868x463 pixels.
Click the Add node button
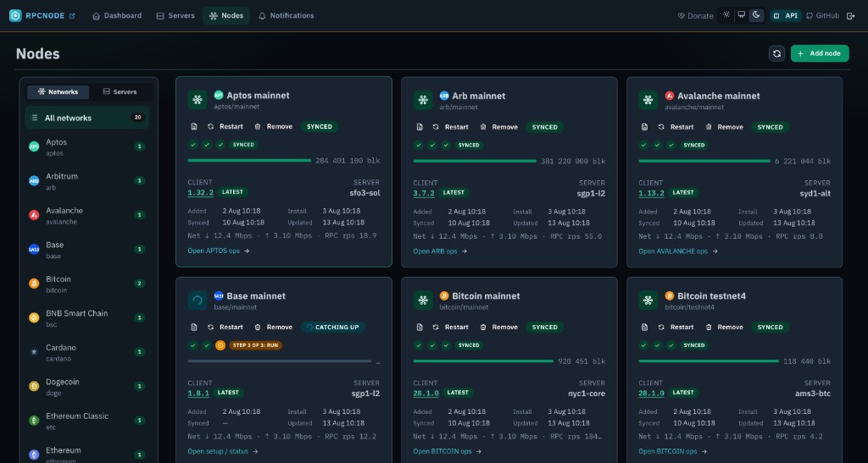click(x=820, y=53)
